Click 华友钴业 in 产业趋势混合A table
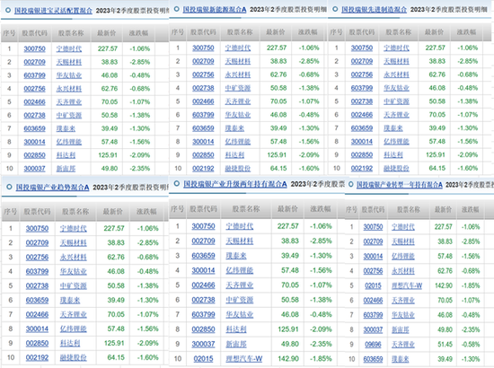494x368 pixels. [74, 271]
